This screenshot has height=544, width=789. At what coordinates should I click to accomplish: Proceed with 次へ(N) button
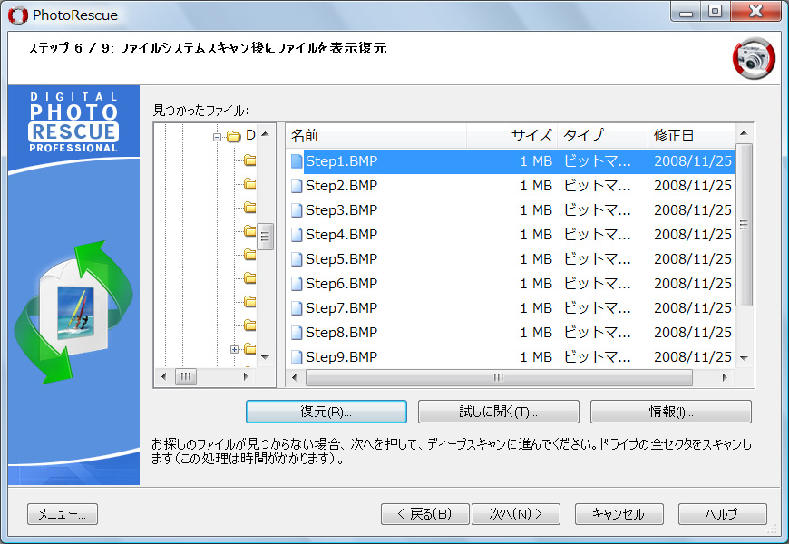click(516, 514)
